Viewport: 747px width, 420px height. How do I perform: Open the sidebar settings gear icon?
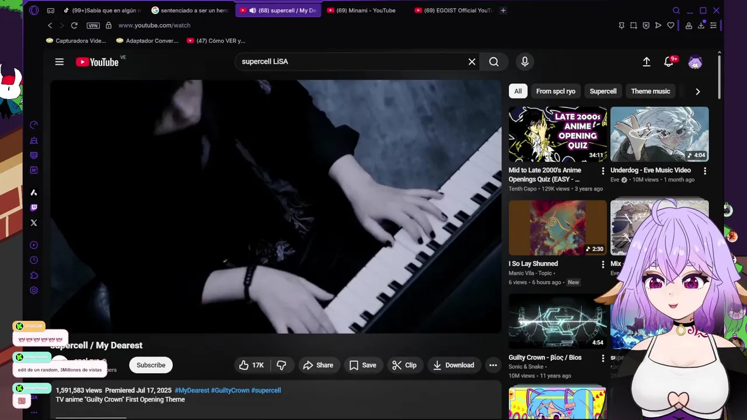tap(34, 290)
